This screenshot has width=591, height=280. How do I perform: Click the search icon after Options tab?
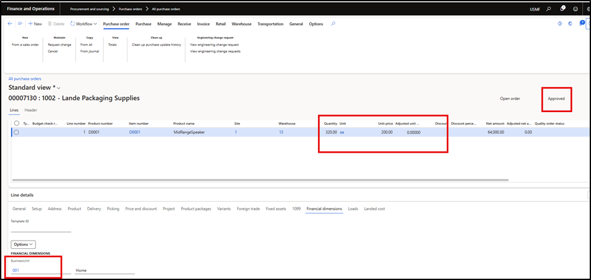(333, 24)
